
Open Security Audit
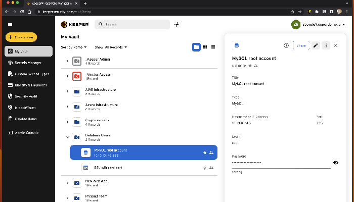tap(23, 96)
